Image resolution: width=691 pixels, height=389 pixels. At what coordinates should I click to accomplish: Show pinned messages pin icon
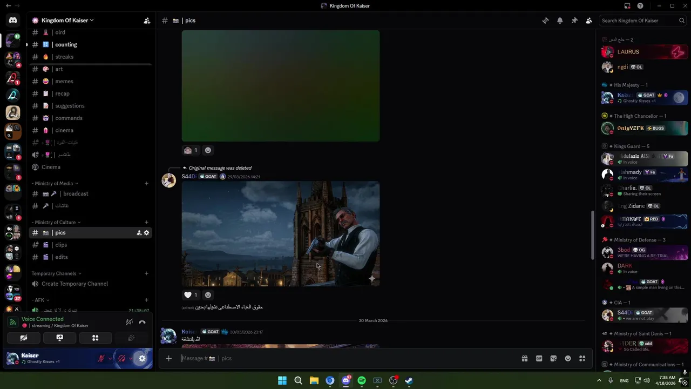point(574,21)
